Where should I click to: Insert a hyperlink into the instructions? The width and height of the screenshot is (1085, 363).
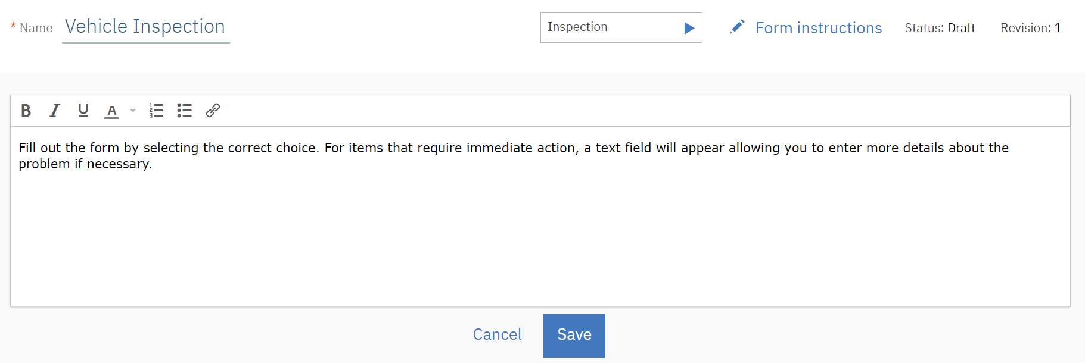coord(213,110)
